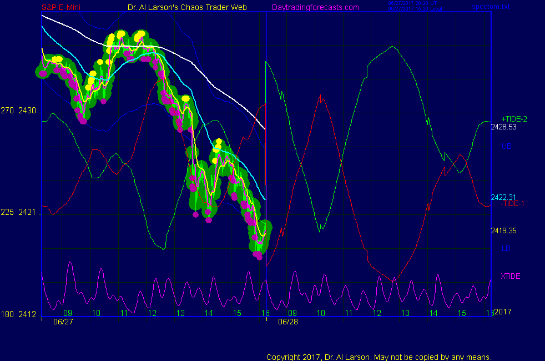Click the 16 hour label of the 06/27 session
Image resolution: width=545 pixels, height=361 pixels.
(x=265, y=313)
